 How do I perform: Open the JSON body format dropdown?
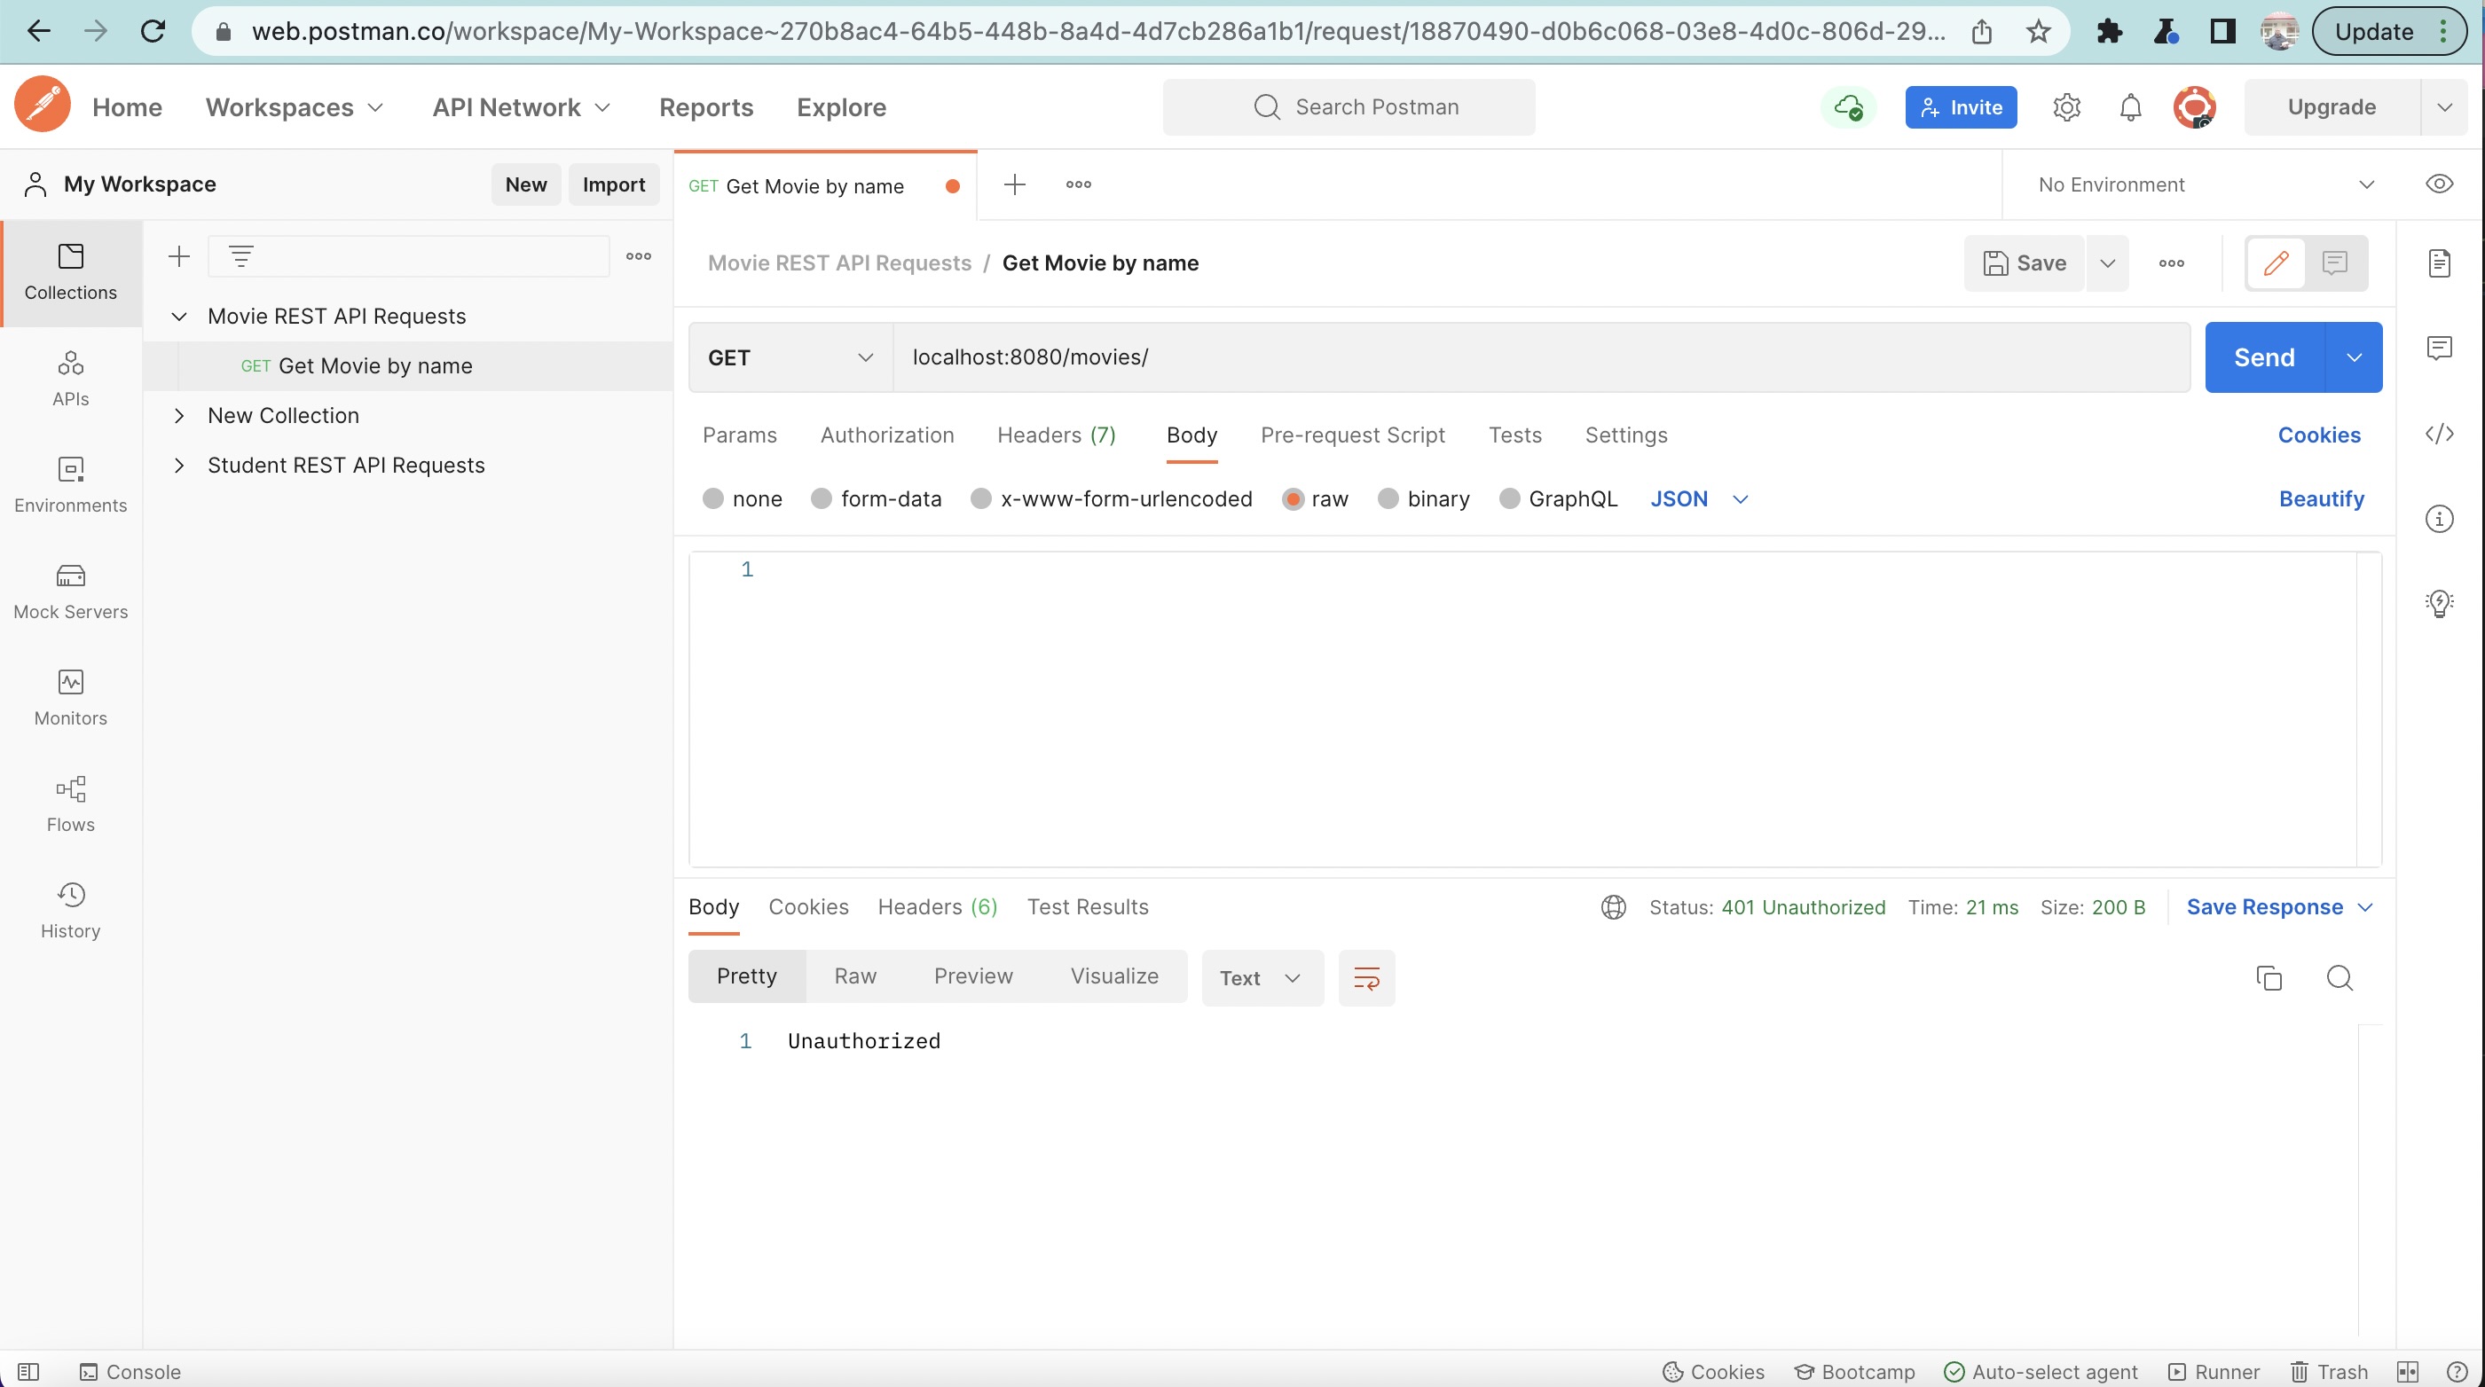pos(1698,498)
